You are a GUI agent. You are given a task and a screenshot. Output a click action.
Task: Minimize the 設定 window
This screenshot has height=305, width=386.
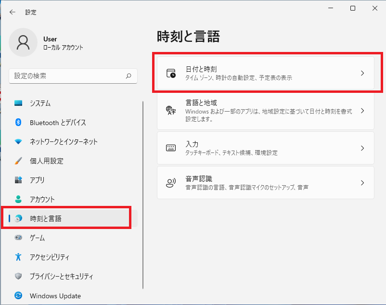click(331, 8)
